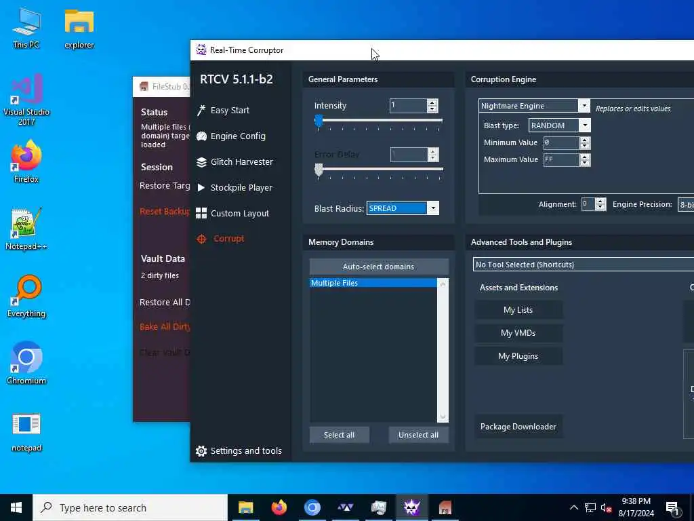
Task: Click the Memory Domains list scrollbar
Action: (443, 350)
